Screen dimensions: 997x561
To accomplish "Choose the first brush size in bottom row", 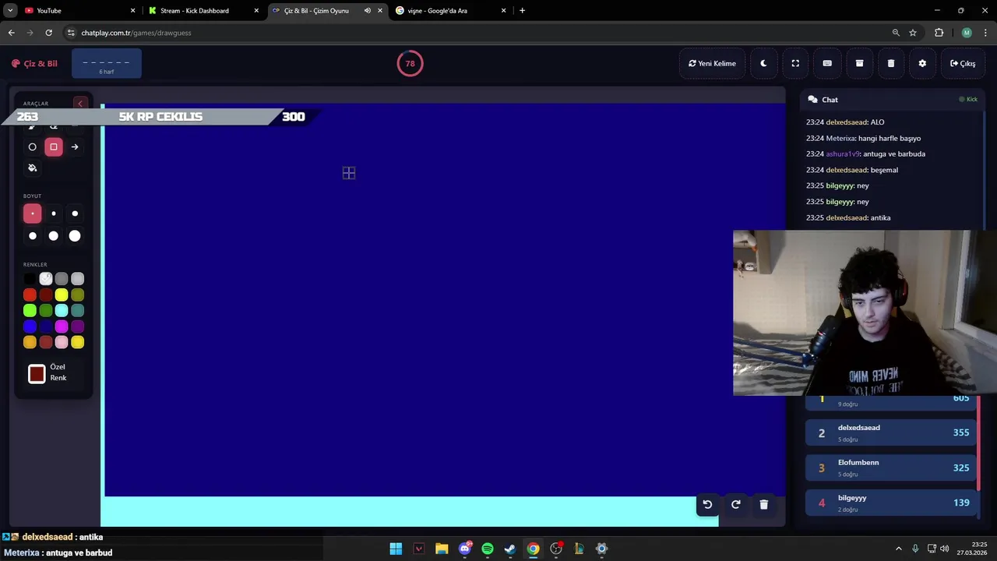I will (32, 235).
